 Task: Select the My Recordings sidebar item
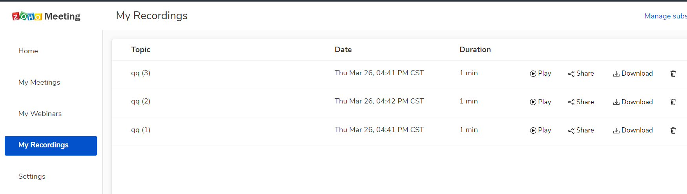(51, 145)
